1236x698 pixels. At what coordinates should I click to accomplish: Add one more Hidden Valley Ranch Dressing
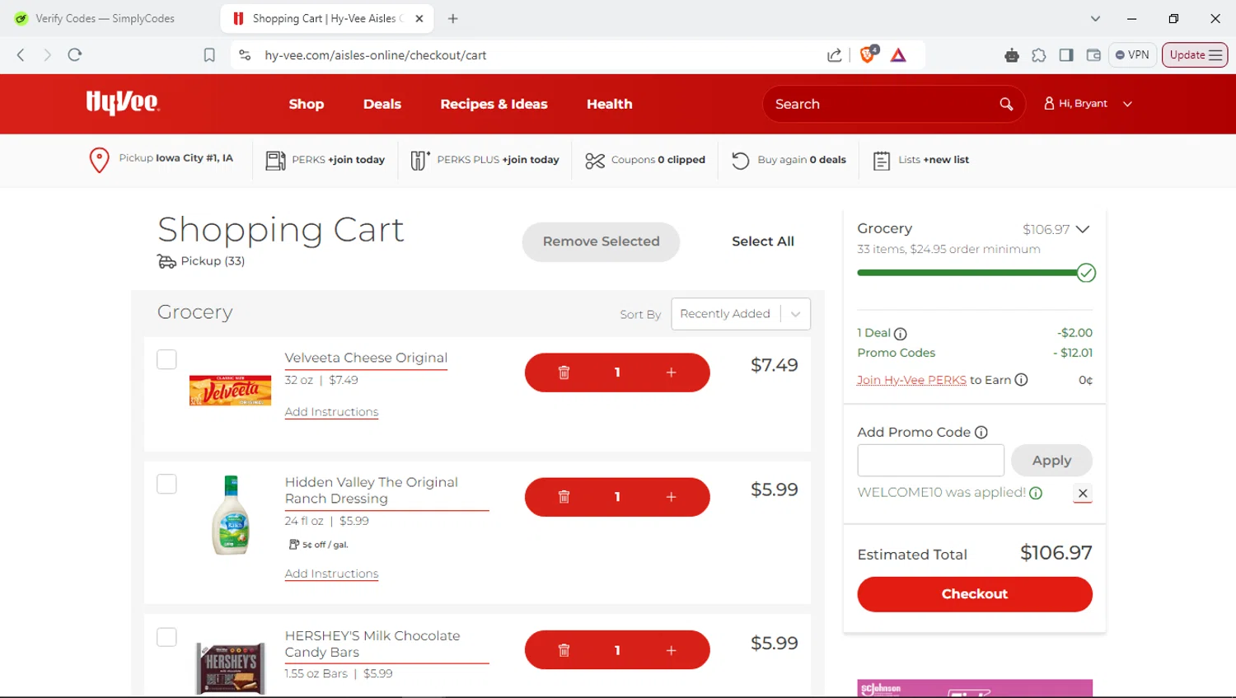[x=671, y=497]
